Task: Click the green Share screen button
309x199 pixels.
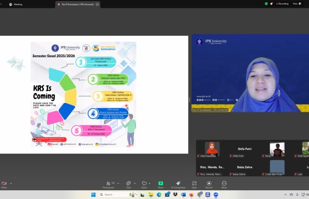Action: 161,184
